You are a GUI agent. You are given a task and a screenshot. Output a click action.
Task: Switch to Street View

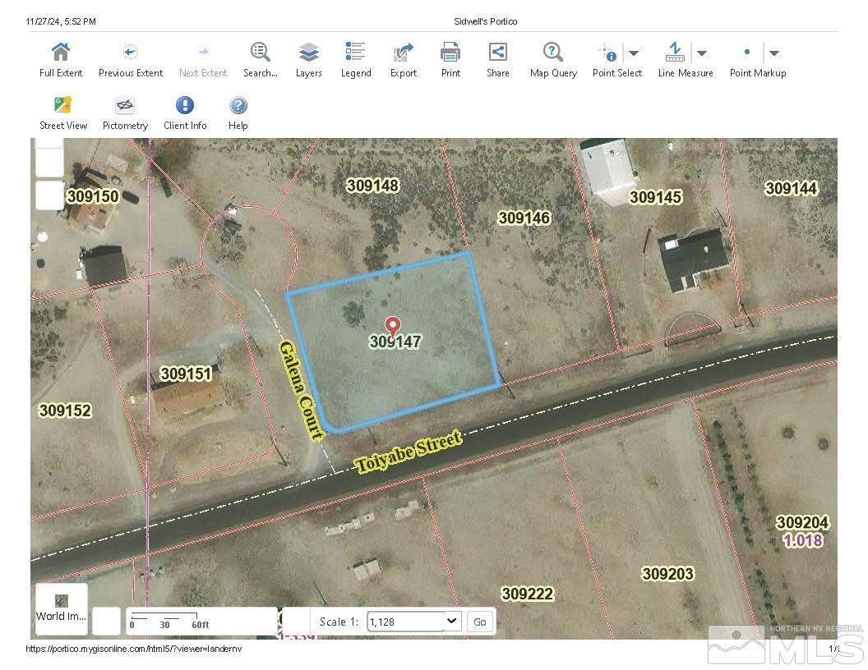click(62, 106)
